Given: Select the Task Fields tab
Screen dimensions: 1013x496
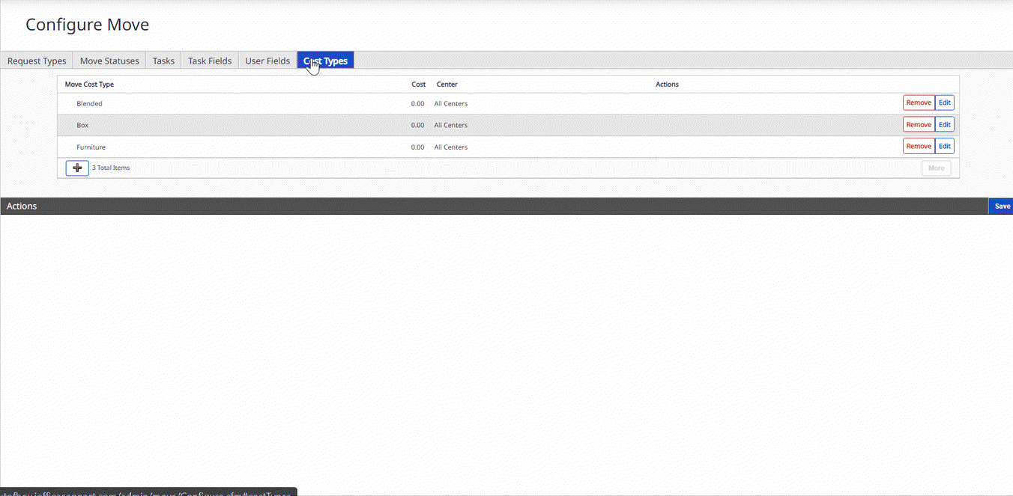Looking at the screenshot, I should [210, 61].
